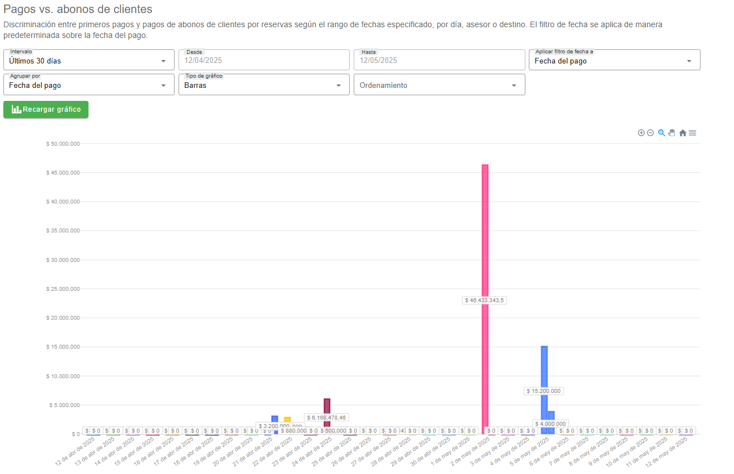Open the Agrupar por dropdown
This screenshot has height=474, width=734.
click(88, 85)
